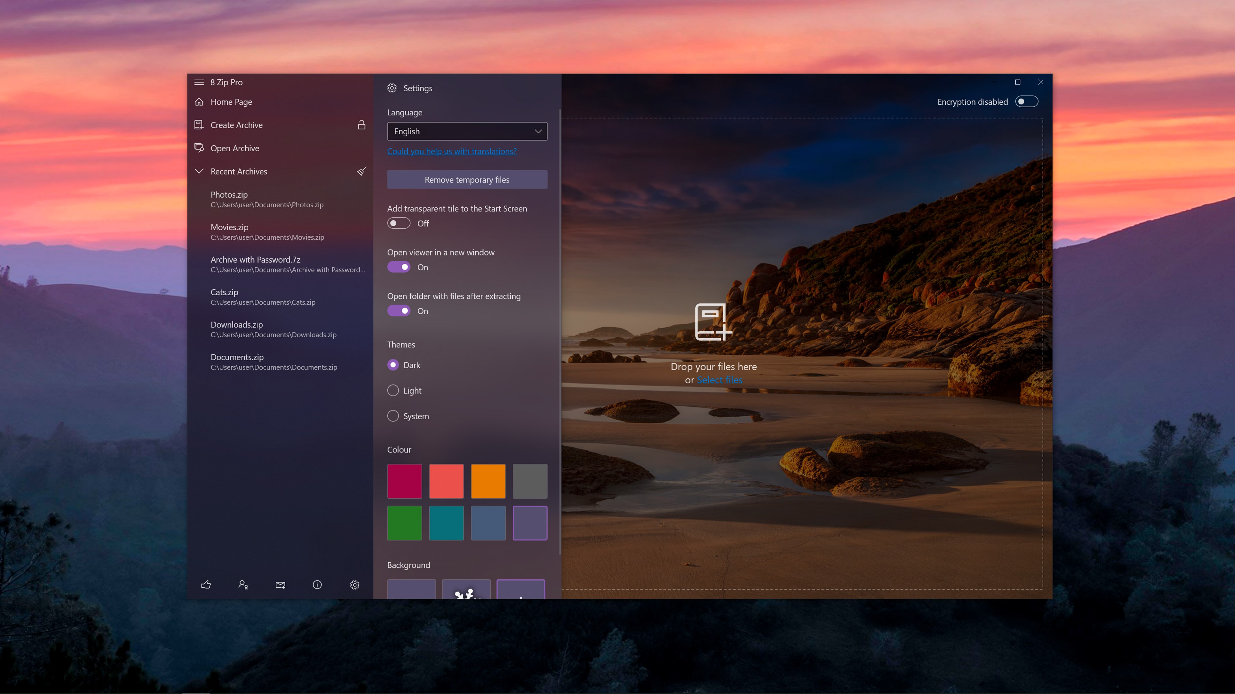Open the Language dropdown
Image resolution: width=1235 pixels, height=694 pixels.
467,131
